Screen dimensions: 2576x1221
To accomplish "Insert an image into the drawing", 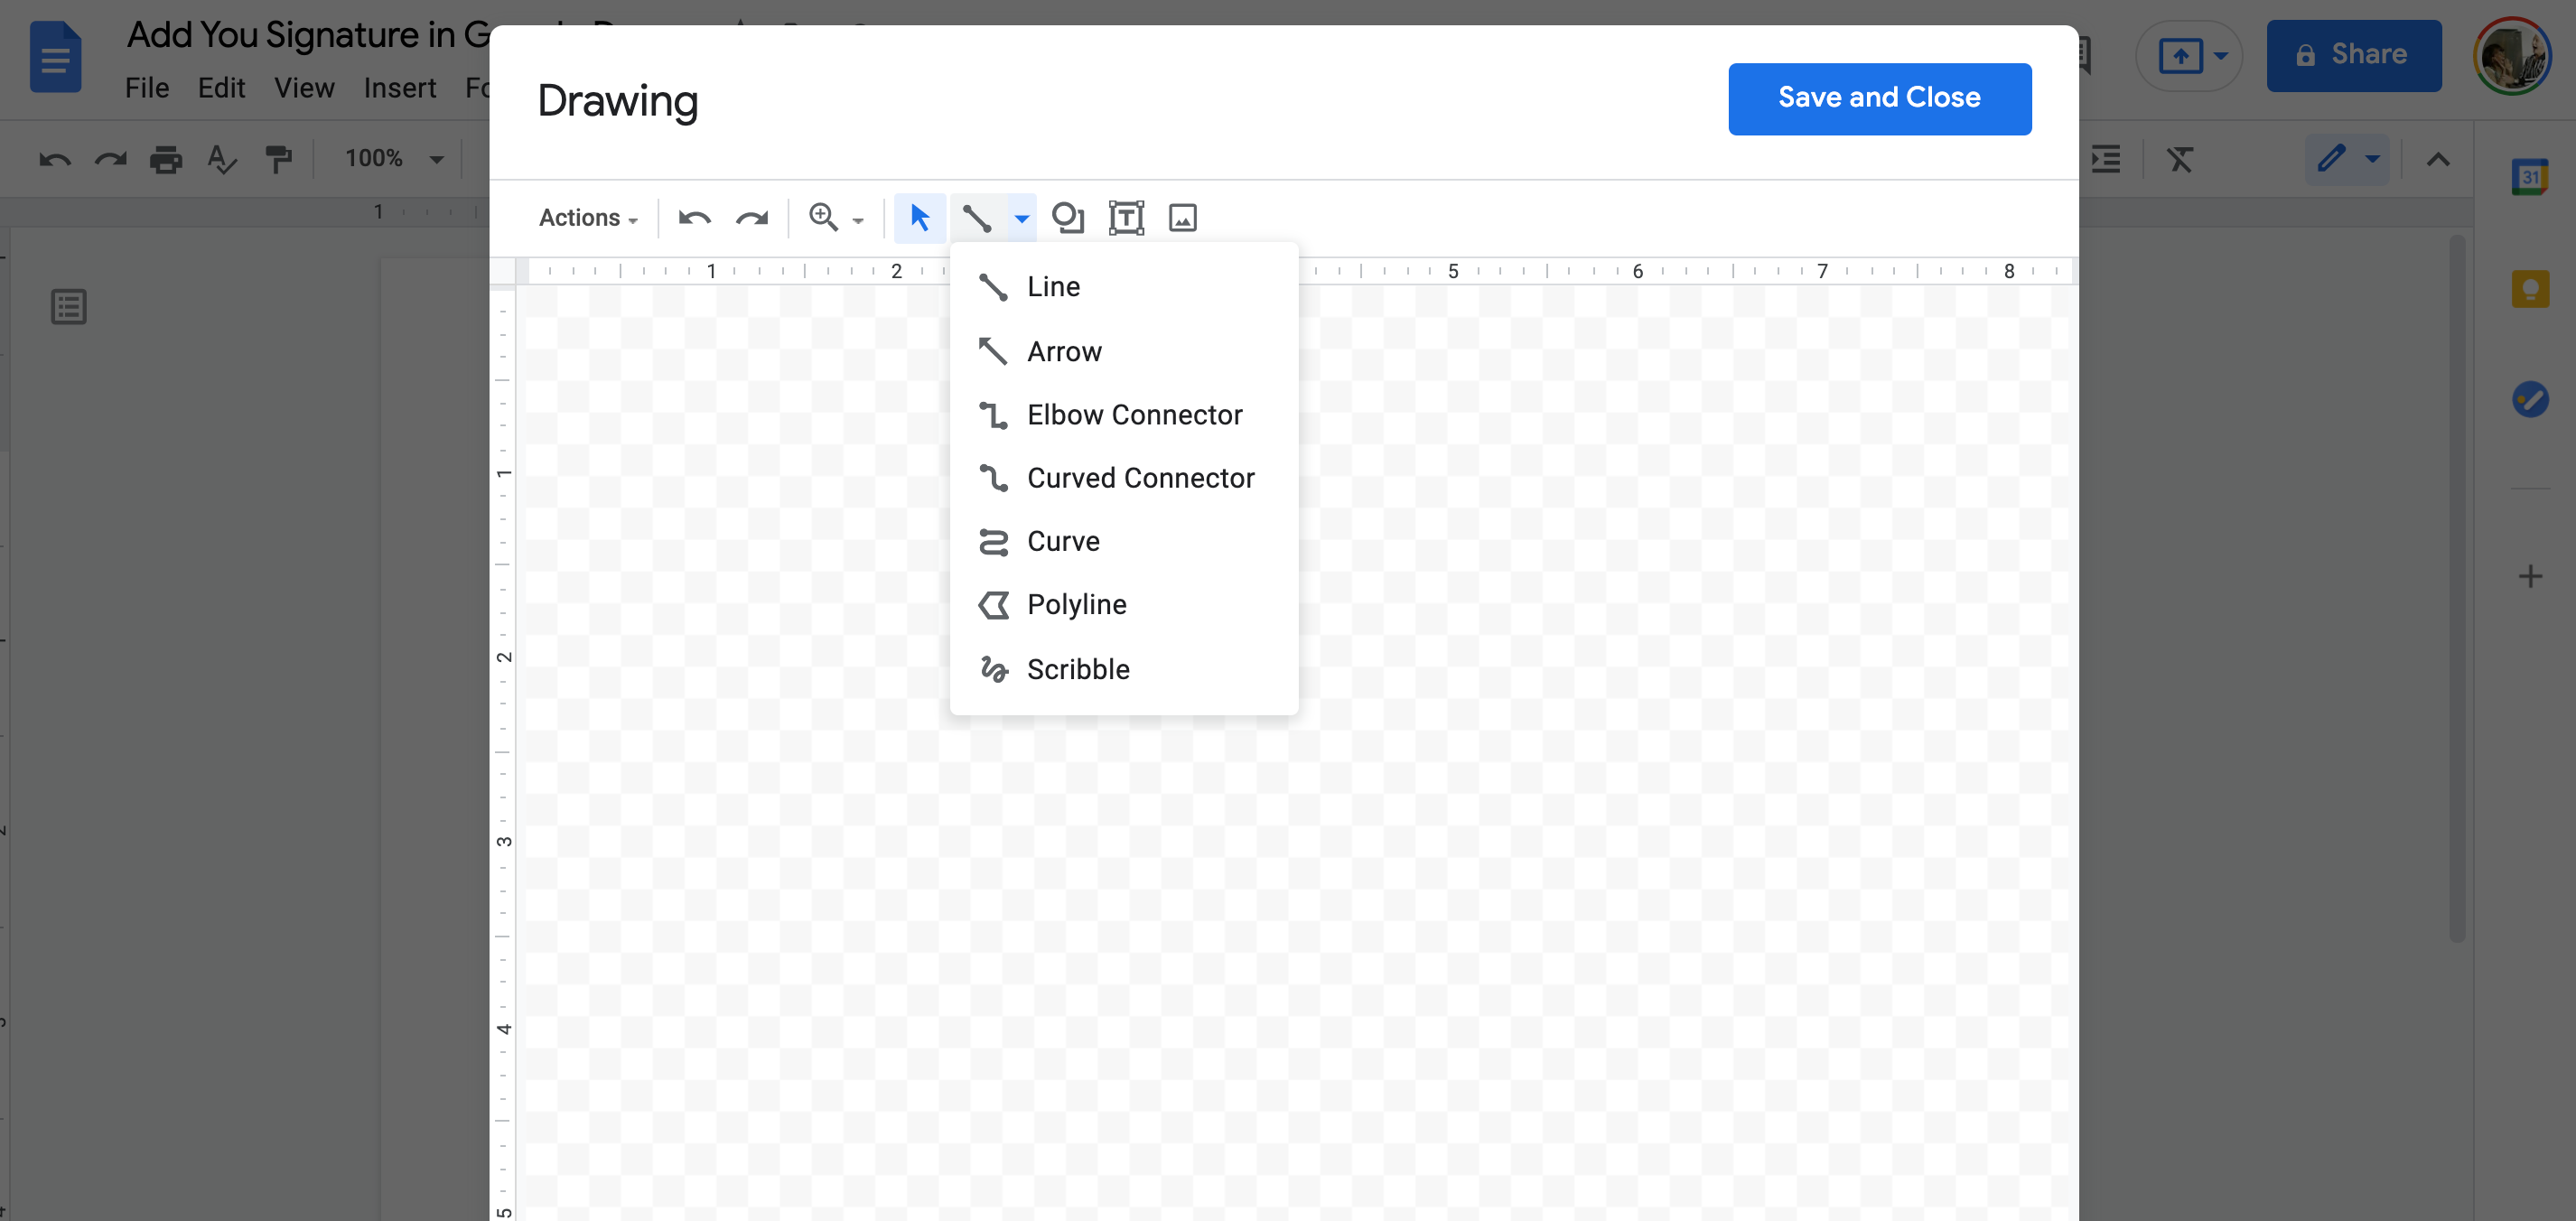I will pos(1182,217).
